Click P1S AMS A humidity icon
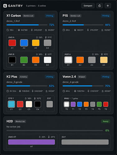Screen dimensions: 117x155 (x=93, y=54)
